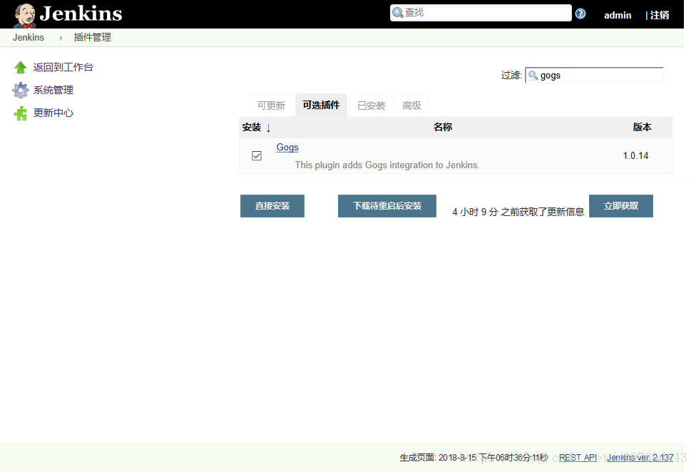696x472 pixels.
Task: Click the 名称 column header
Action: [x=443, y=128]
